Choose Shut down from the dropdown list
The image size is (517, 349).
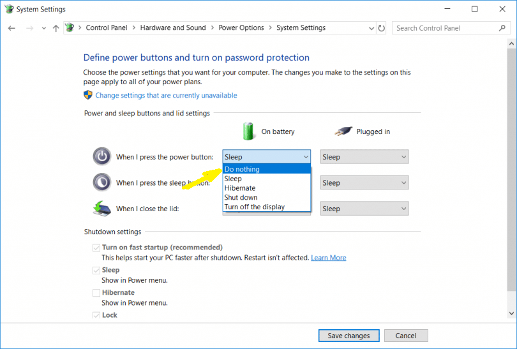pyautogui.click(x=267, y=197)
